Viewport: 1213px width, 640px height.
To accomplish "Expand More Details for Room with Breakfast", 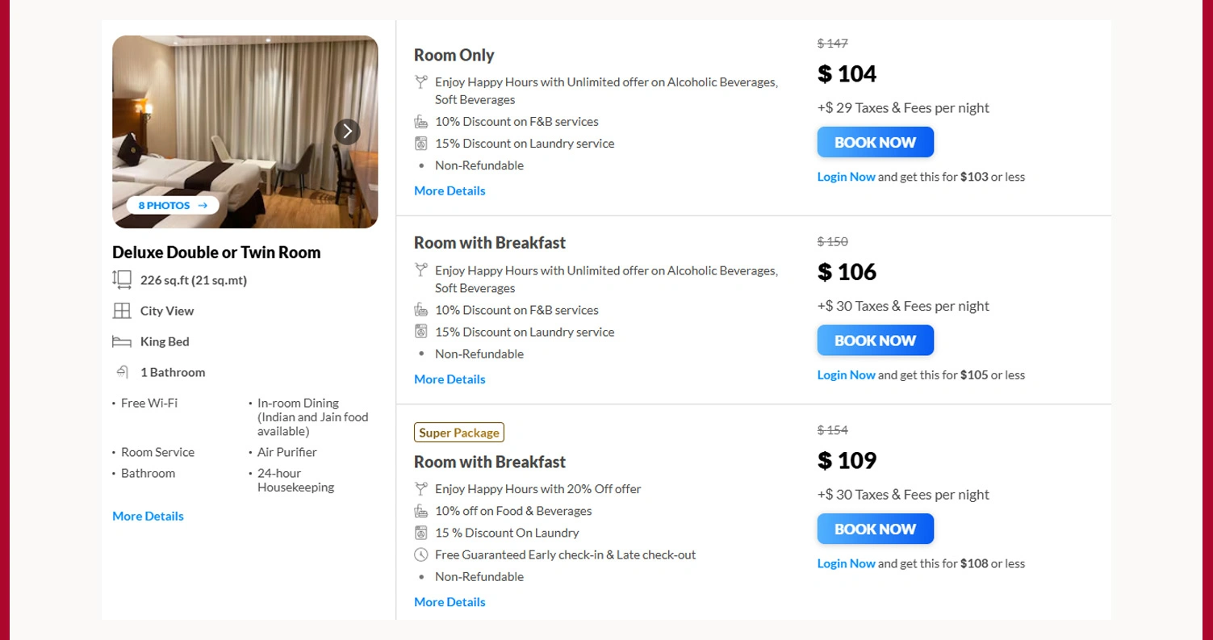I will (x=449, y=379).
